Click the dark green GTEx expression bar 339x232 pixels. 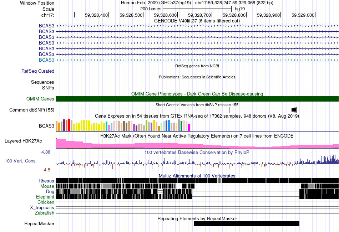coord(181,126)
